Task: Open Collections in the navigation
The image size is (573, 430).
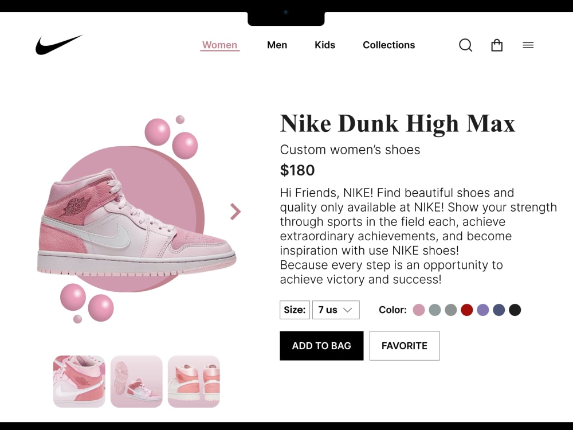Action: 389,45
